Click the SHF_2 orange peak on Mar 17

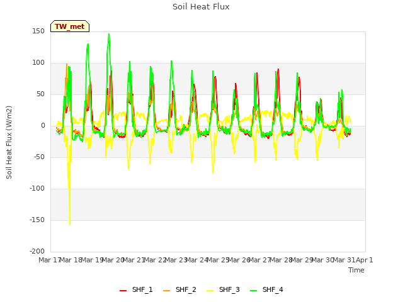pyautogui.click(x=67, y=64)
